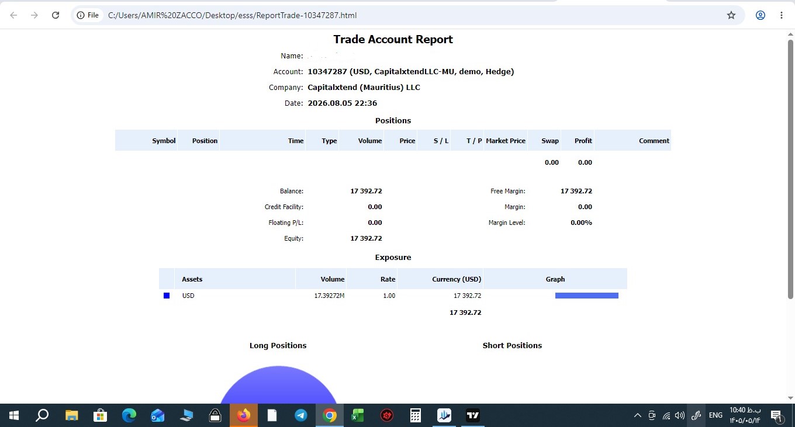
Task: Bookmark this page with the star icon
Action: tap(731, 15)
